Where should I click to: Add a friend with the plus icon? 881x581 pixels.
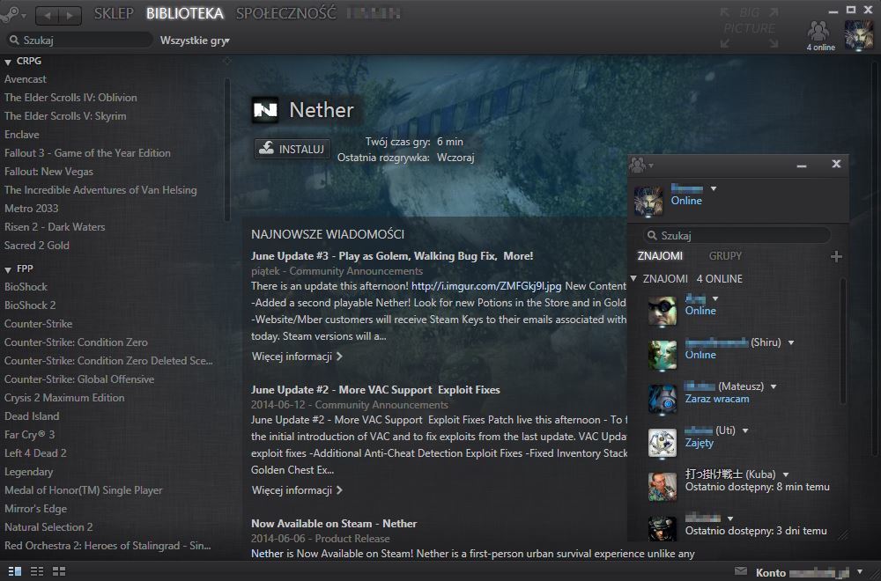[836, 256]
